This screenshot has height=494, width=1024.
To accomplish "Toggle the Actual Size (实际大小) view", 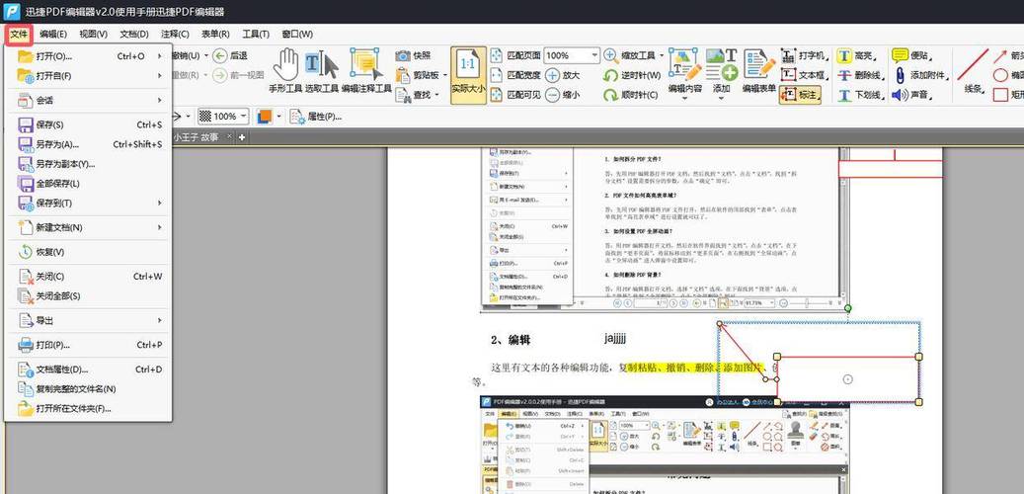I will pyautogui.click(x=468, y=75).
